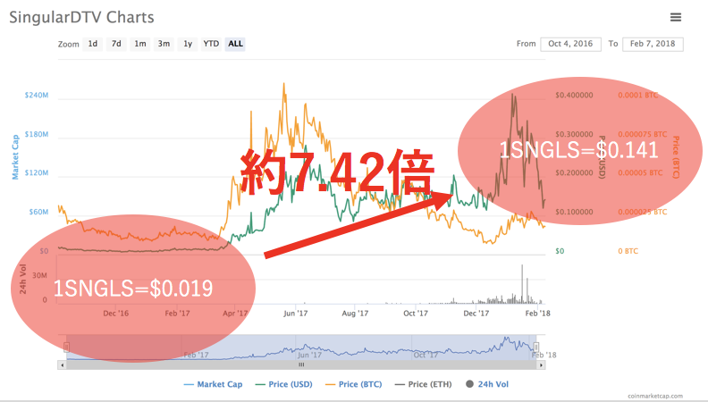The image size is (708, 402).
Task: Toggle 24h Vol series in legend
Action: [487, 384]
